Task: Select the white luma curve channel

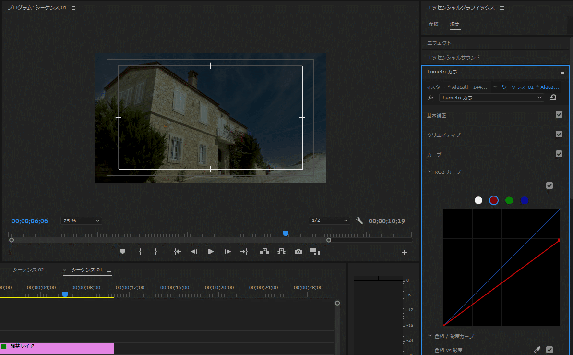Action: click(478, 200)
